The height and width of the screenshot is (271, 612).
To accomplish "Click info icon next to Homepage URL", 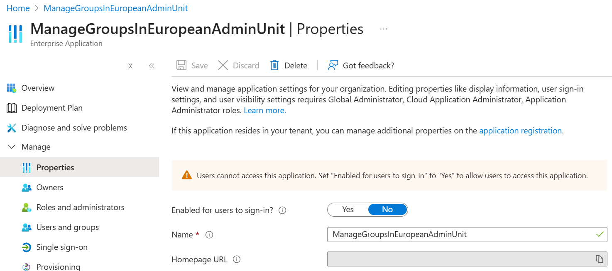I will click(x=237, y=260).
